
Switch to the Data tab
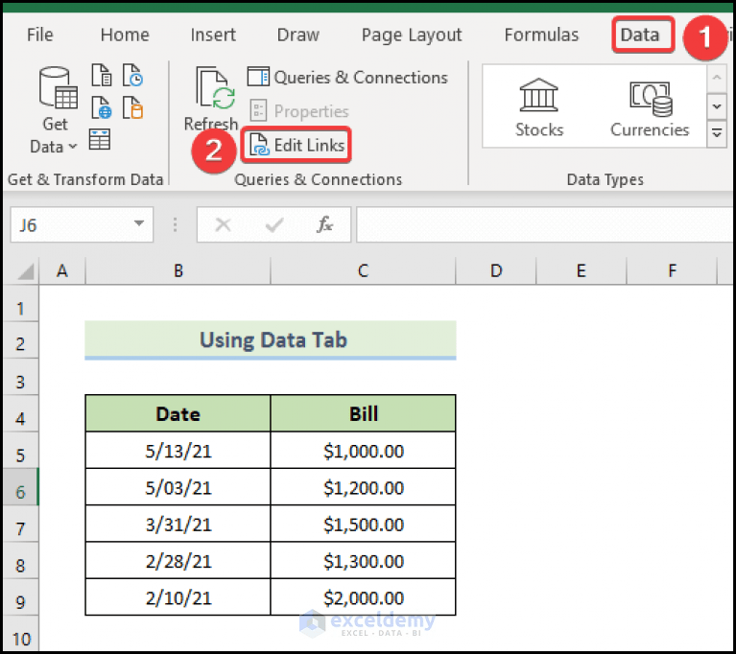[x=643, y=35]
